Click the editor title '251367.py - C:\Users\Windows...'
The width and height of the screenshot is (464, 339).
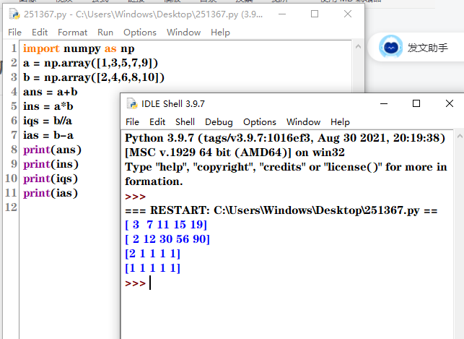pyautogui.click(x=143, y=14)
